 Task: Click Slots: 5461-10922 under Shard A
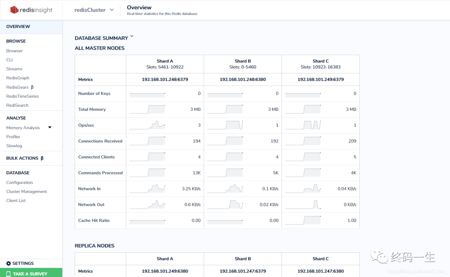(x=165, y=67)
